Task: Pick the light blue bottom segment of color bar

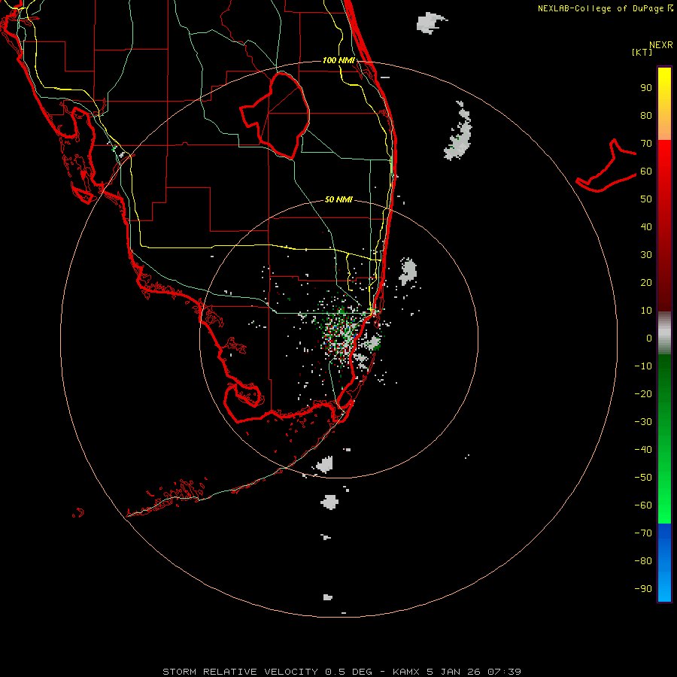Action: (664, 589)
